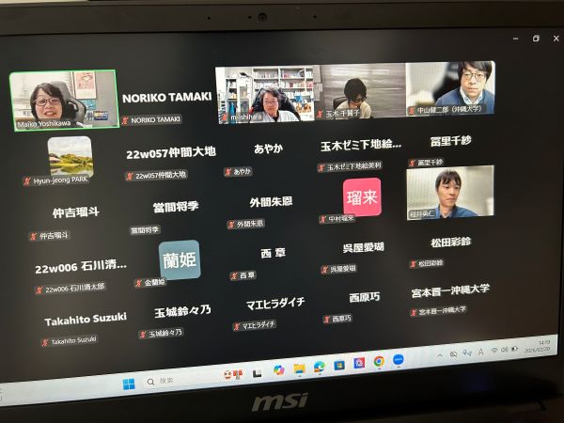Click large マエヒラダイチ participant name
The width and height of the screenshot is (564, 423).
pyautogui.click(x=275, y=304)
